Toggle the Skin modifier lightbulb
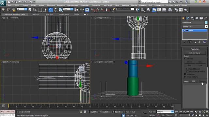 tap(184, 31)
